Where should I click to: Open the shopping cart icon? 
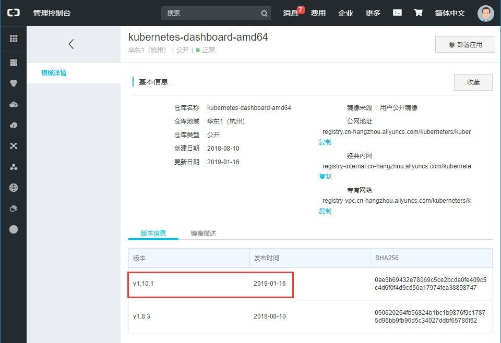click(418, 13)
